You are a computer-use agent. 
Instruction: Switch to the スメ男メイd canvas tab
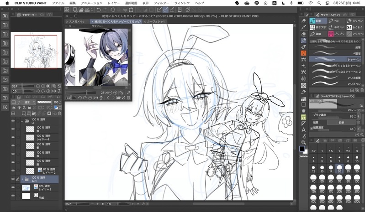[x=77, y=21]
